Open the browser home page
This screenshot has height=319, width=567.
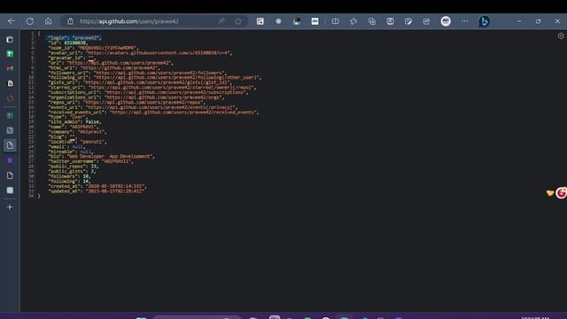[x=48, y=21]
